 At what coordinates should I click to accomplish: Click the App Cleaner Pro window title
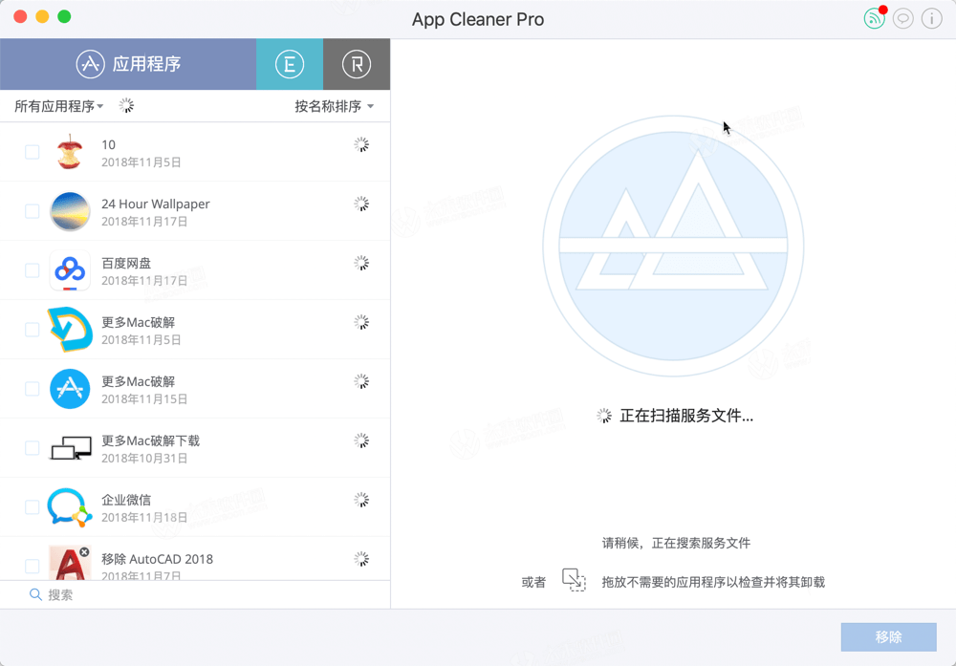pyautogui.click(x=478, y=19)
